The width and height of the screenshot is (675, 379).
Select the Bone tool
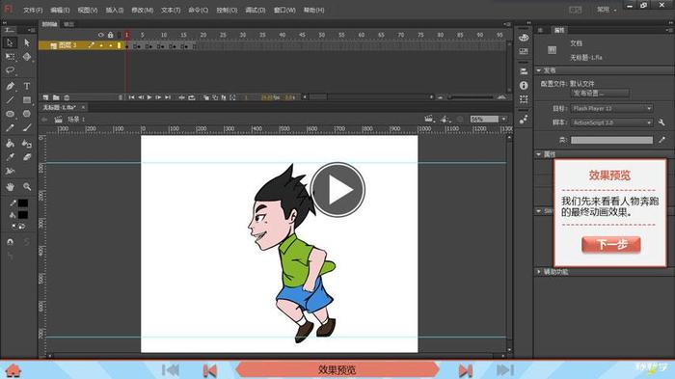10,171
